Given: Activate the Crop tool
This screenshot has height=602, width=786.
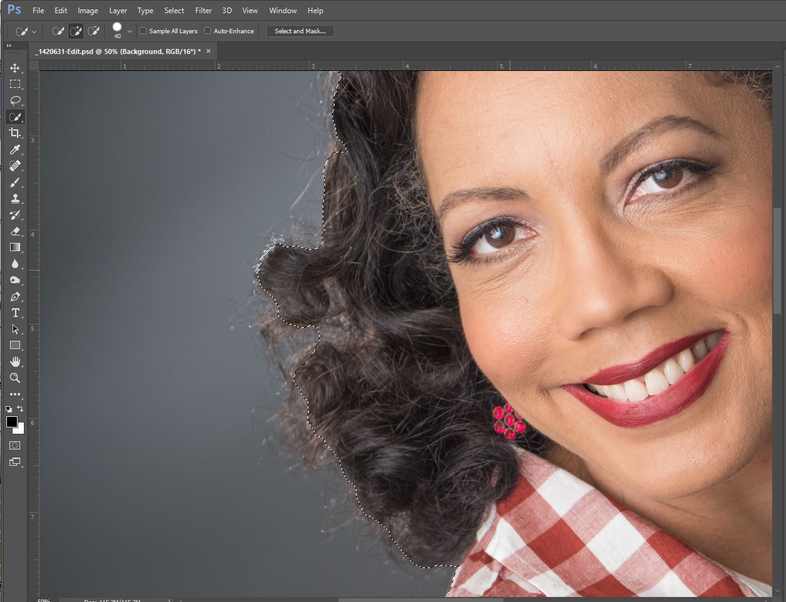Looking at the screenshot, I should [16, 133].
